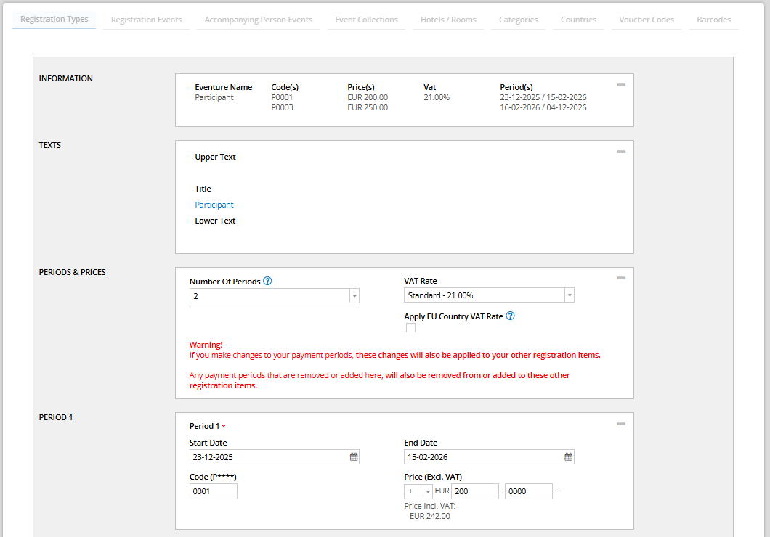This screenshot has width=770, height=537.
Task: Collapse the Period 1 panel
Action: [x=621, y=424]
